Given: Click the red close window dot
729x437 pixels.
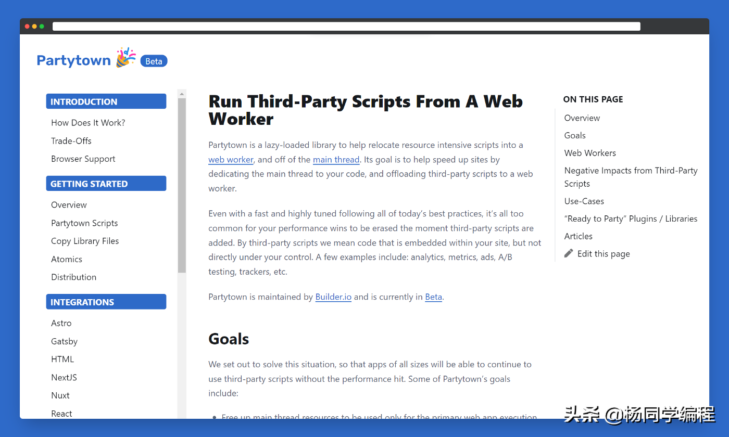Looking at the screenshot, I should pyautogui.click(x=27, y=27).
